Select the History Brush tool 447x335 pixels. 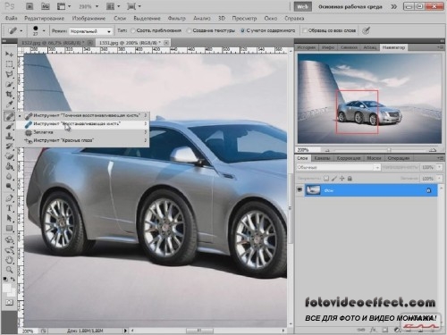coord(9,147)
